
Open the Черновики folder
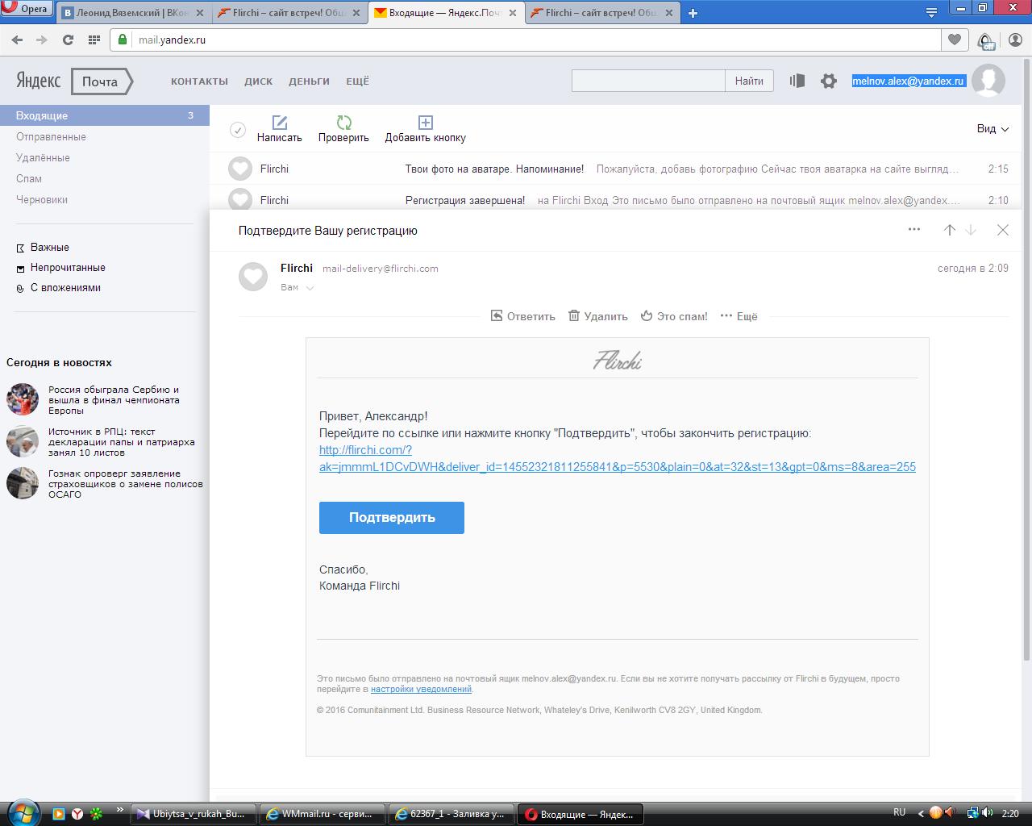pyautogui.click(x=42, y=199)
